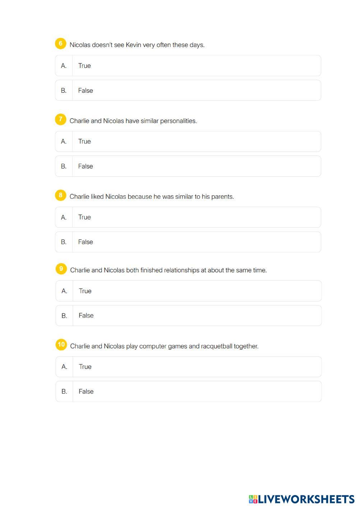Click the yellow number 8 badge
The height and width of the screenshot is (508, 359).
[60, 195]
